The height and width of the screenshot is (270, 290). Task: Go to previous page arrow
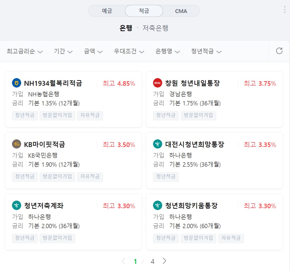coord(123,261)
